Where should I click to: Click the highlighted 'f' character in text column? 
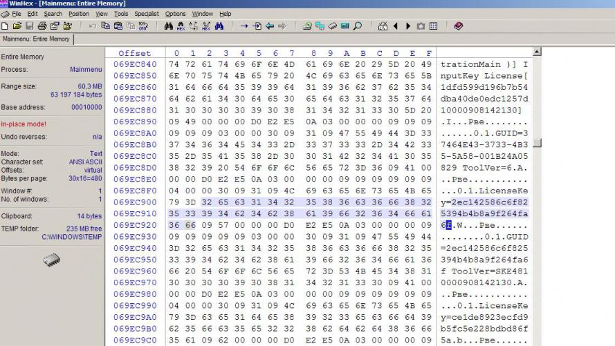(449, 225)
